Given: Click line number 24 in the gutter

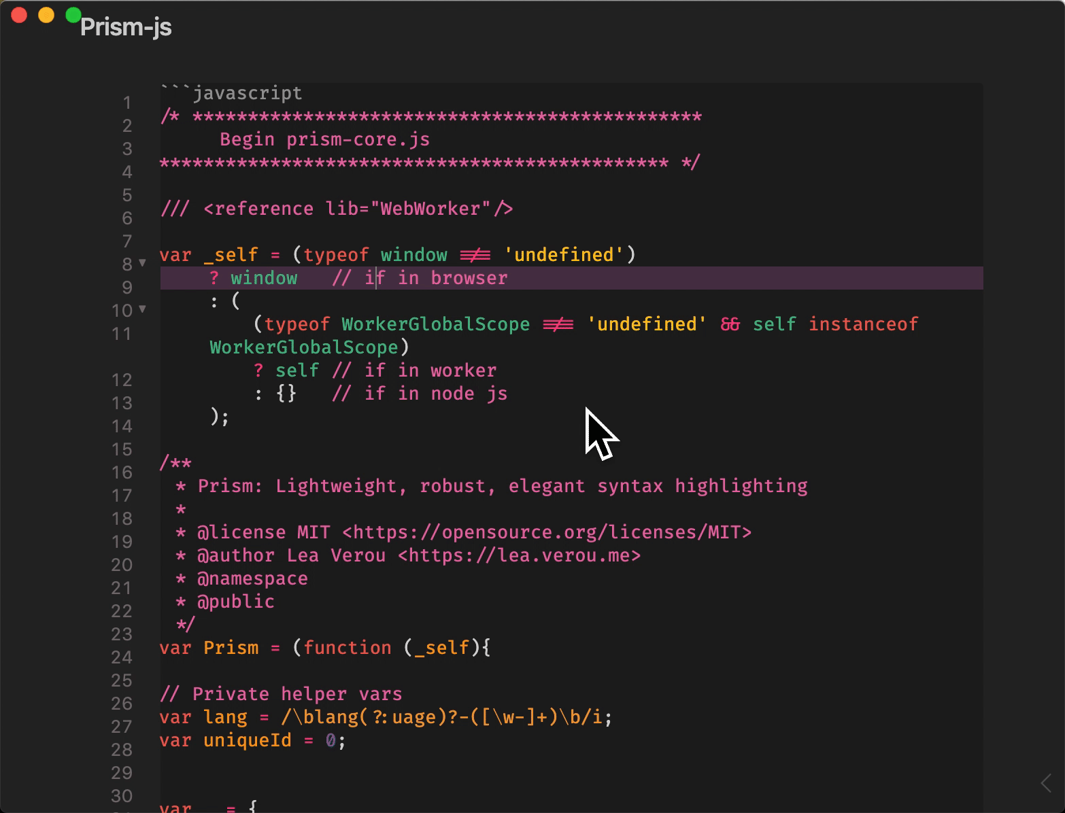Looking at the screenshot, I should tap(122, 657).
